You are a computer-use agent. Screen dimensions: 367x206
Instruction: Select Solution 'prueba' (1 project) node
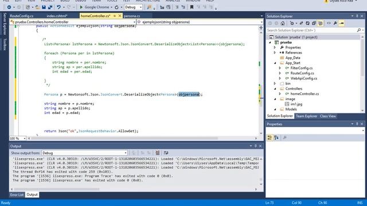(296, 37)
